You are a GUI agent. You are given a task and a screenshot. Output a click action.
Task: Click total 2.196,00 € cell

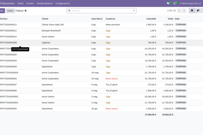168,25
